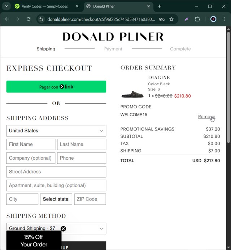The height and width of the screenshot is (250, 231).
Task: Click the Phone field
Action: point(82,158)
